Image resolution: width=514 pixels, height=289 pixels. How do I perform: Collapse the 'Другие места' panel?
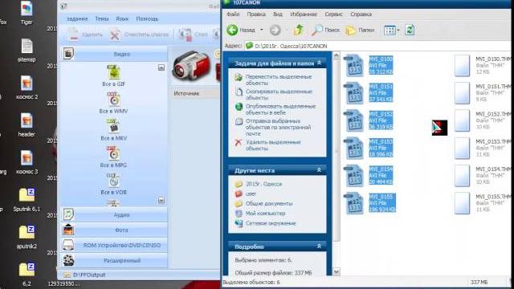[x=319, y=170]
